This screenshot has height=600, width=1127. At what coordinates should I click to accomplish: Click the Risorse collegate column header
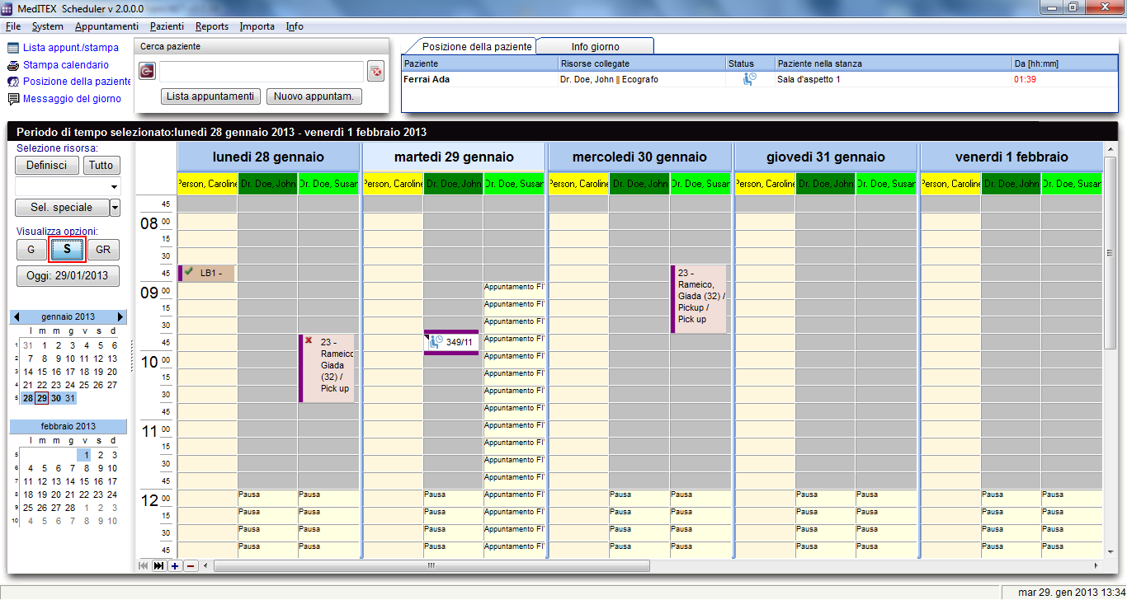click(641, 63)
